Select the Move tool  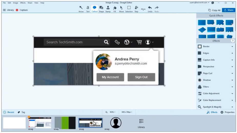pyautogui.click(x=121, y=9)
